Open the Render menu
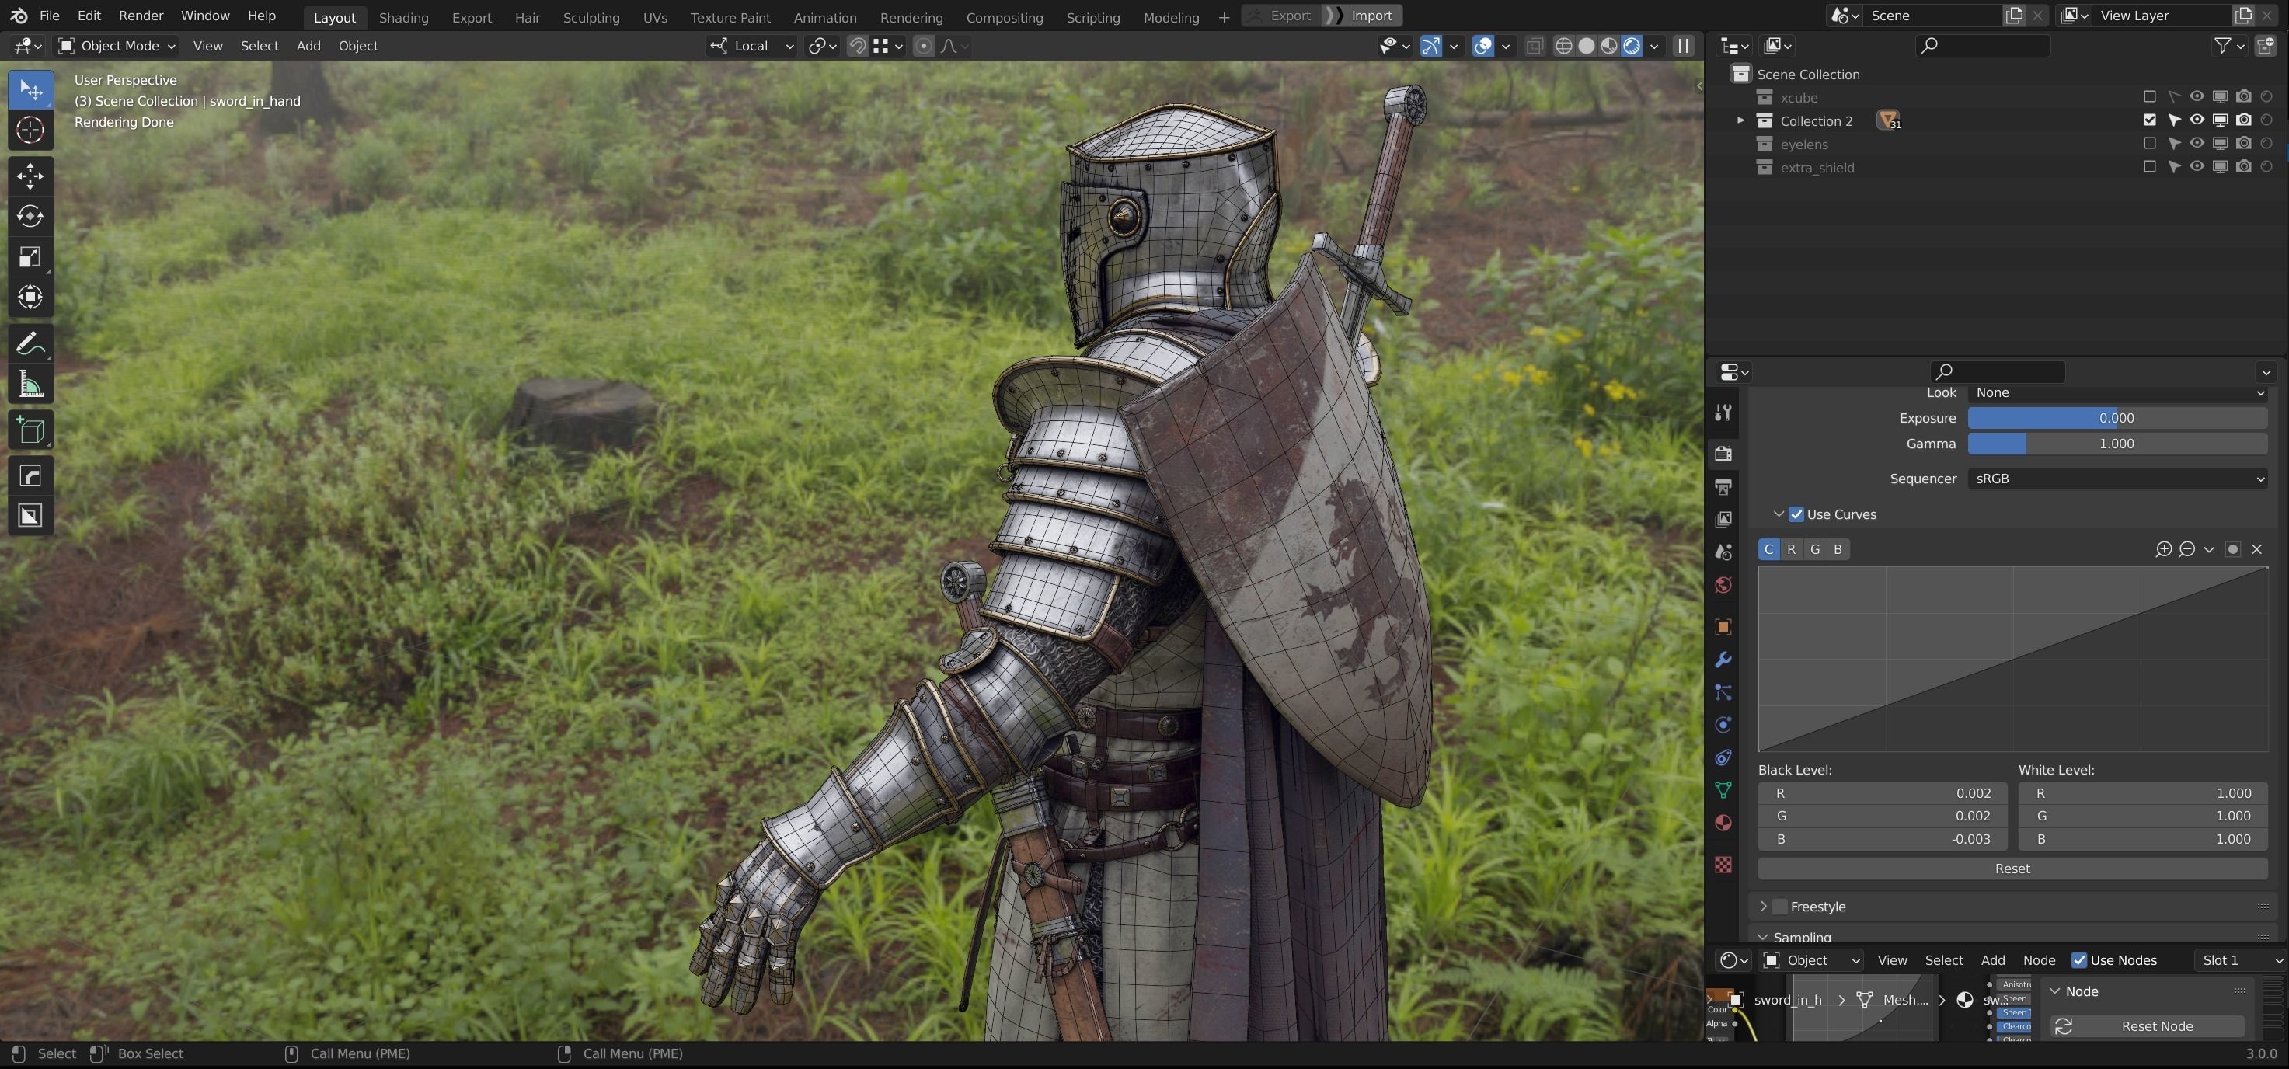The height and width of the screenshot is (1069, 2289). [141, 16]
